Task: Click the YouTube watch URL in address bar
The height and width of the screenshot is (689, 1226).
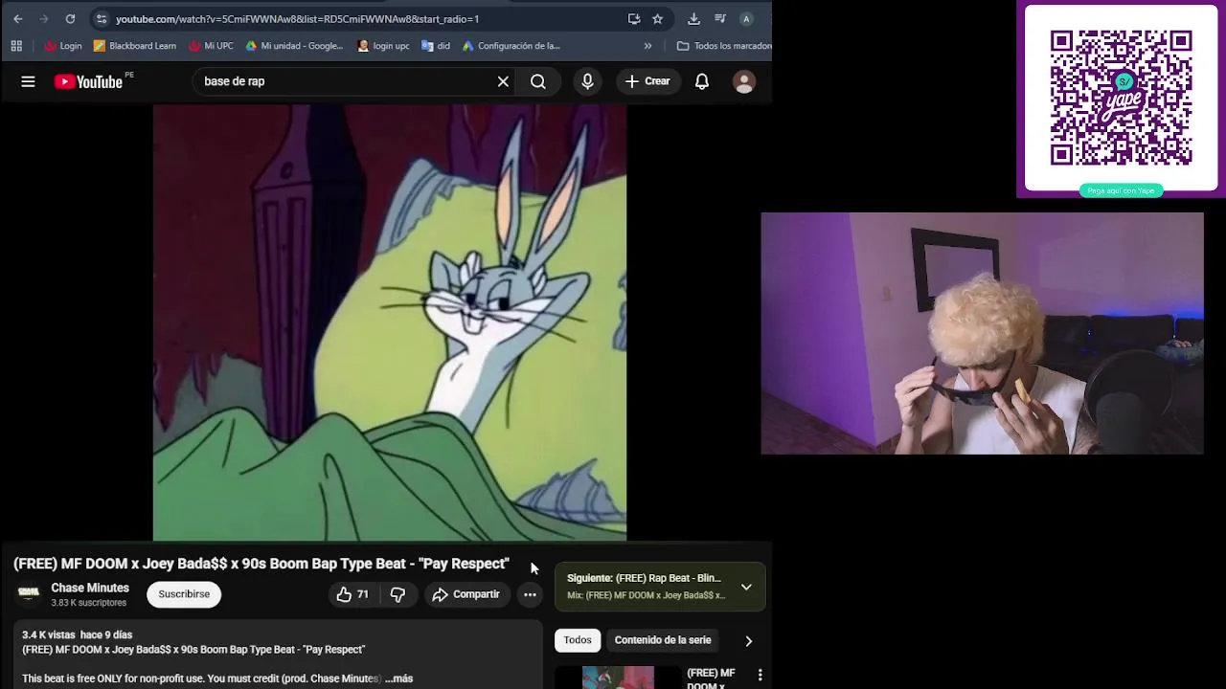Action: pos(297,19)
